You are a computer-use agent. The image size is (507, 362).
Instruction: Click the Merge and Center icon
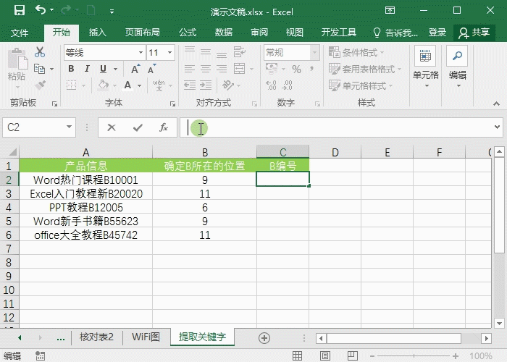(x=240, y=69)
